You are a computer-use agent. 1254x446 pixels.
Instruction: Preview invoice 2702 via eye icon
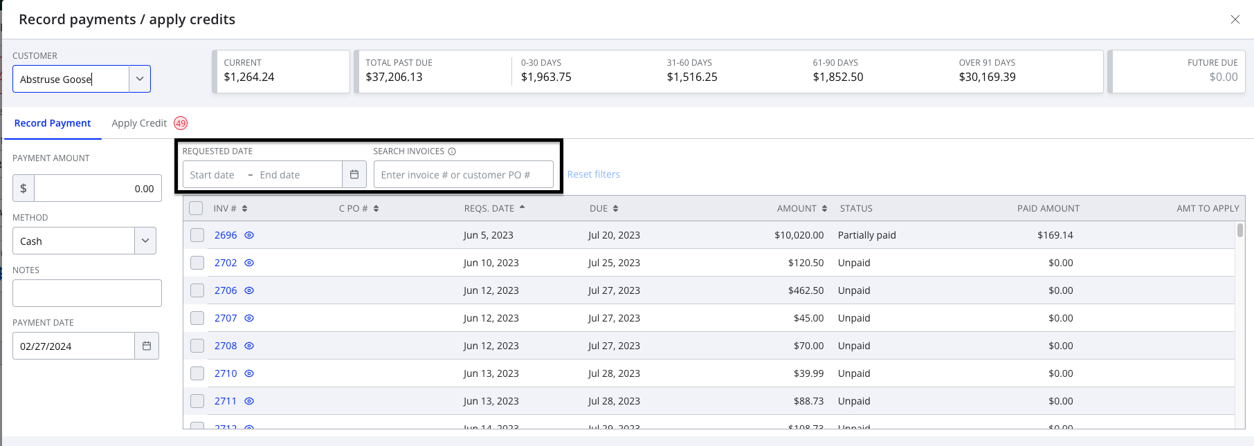pos(249,263)
